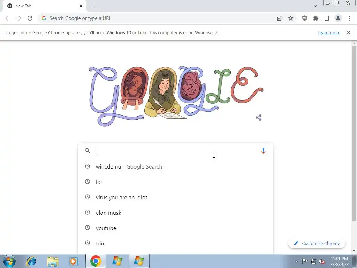Choose the lol search suggestion
Viewport: 357px width, 268px height.
(175, 182)
